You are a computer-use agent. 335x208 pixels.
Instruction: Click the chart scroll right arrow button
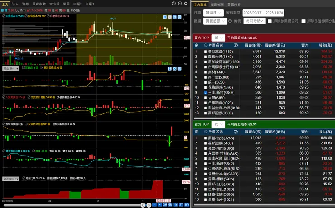point(148,205)
